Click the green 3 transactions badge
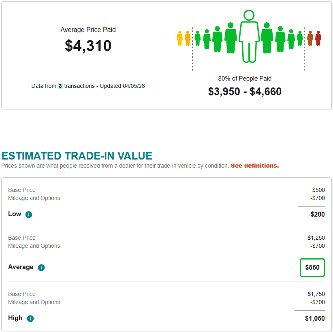333x332 pixels. pyautogui.click(x=60, y=86)
